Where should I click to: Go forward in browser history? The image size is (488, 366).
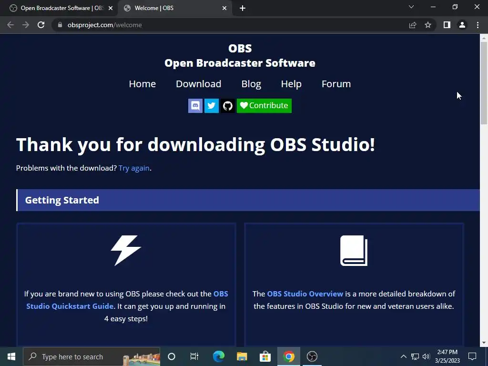pos(26,25)
